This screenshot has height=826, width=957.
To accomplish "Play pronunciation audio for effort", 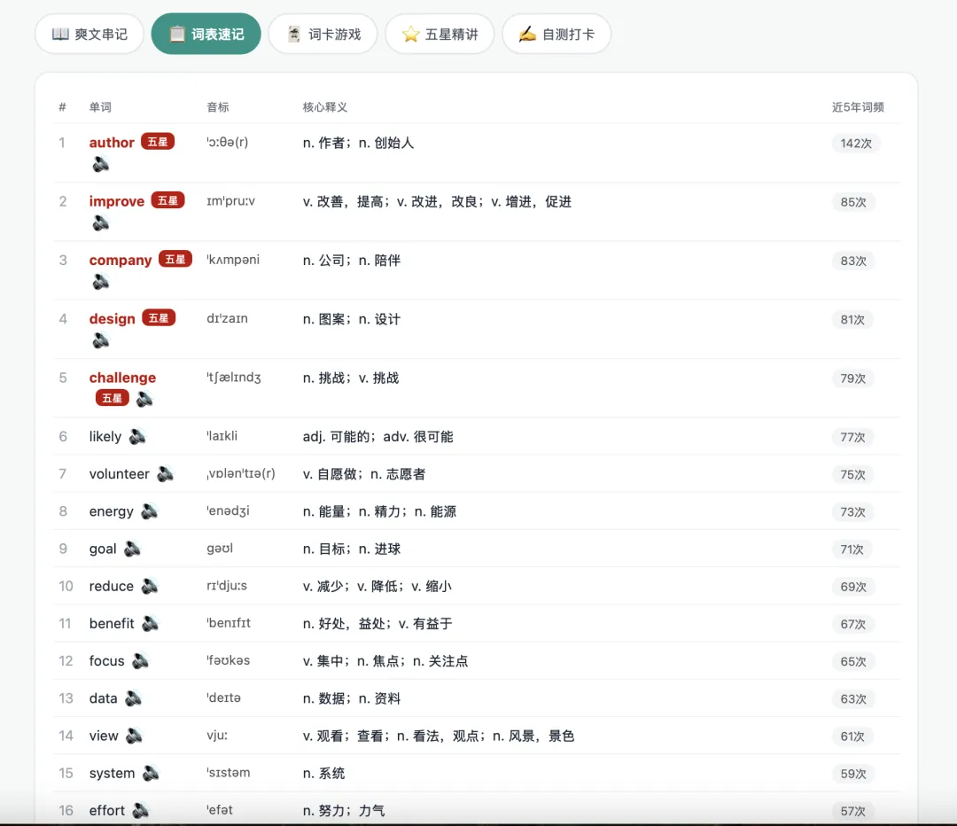I will (140, 811).
